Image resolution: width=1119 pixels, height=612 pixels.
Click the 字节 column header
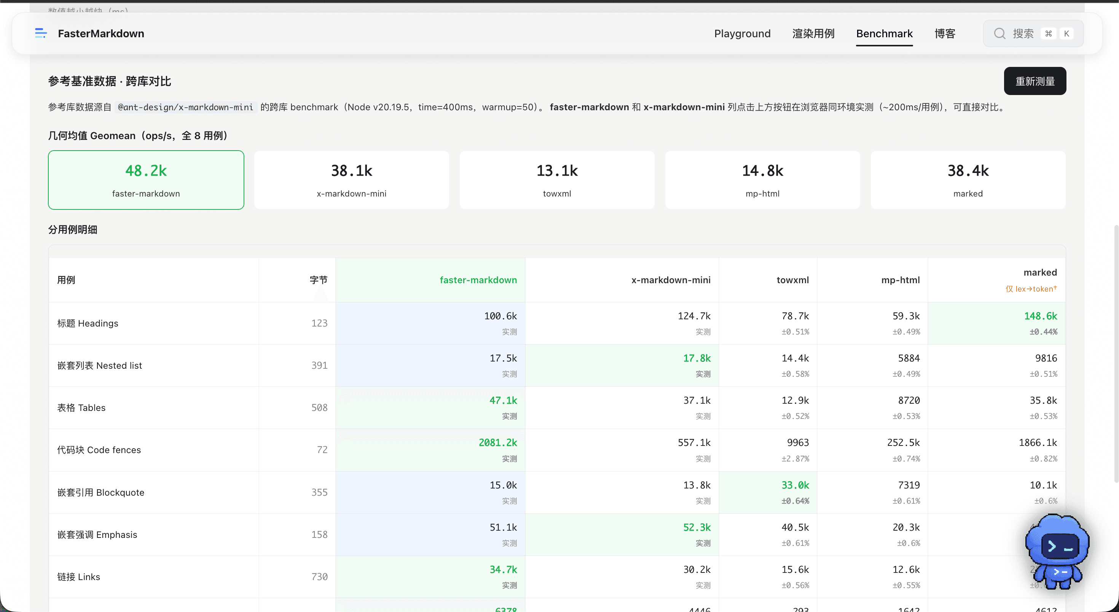319,280
